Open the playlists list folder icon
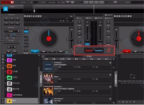The width and height of the screenshot is (144, 105). coord(9,89)
